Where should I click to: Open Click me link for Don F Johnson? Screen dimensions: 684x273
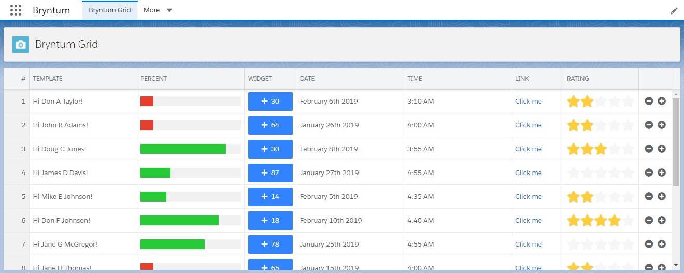529,221
